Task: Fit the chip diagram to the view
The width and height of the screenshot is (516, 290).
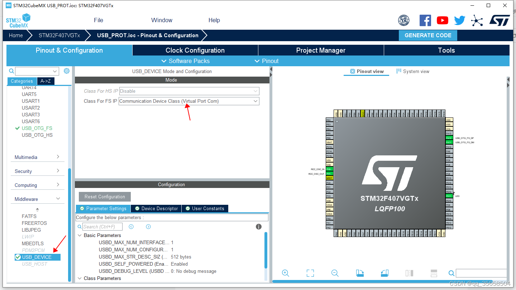Action: point(310,273)
